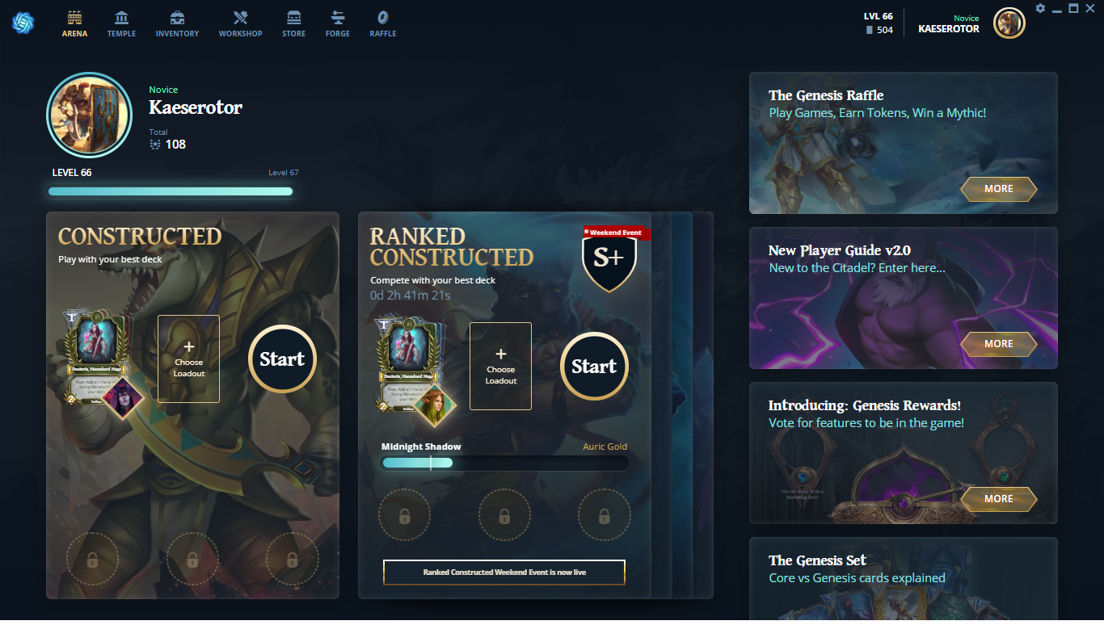
Task: Go to the Workshop tools icon
Action: [x=240, y=18]
